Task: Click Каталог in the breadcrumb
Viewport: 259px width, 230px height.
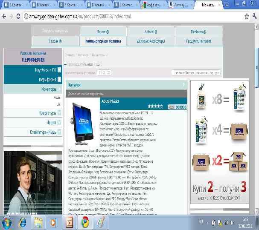Action: (x=83, y=55)
